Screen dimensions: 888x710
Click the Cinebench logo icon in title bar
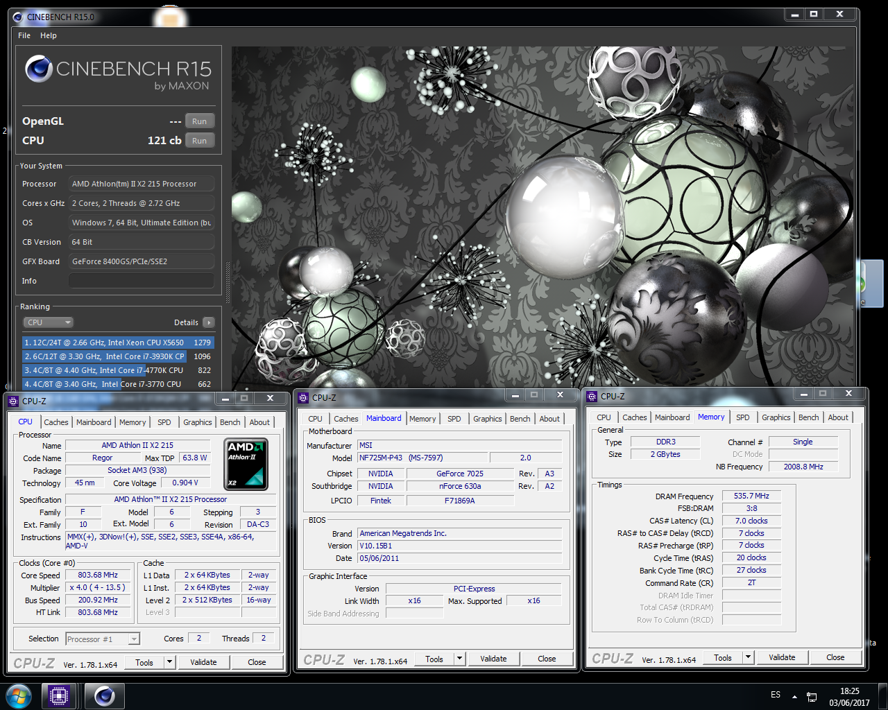point(17,17)
